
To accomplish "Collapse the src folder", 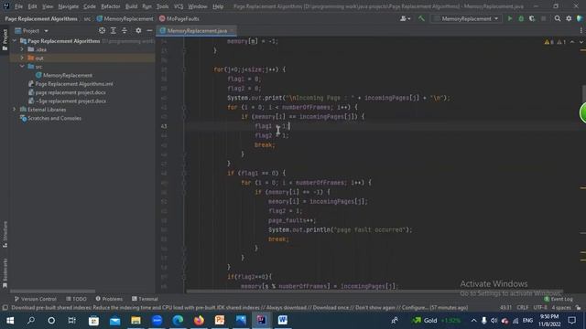I will tap(22, 67).
